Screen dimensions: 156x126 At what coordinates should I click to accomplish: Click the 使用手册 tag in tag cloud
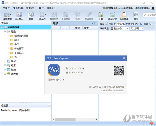click(24, 110)
